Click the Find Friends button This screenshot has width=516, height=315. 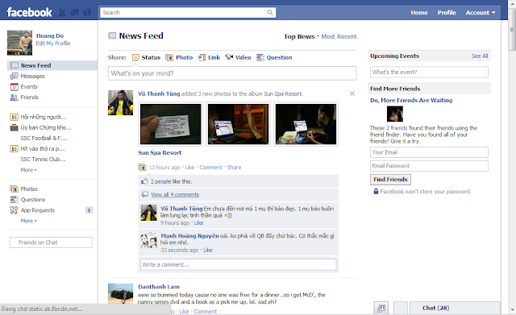point(390,180)
